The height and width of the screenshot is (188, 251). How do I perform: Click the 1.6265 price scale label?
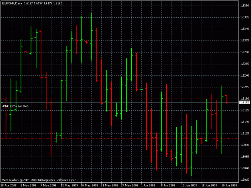(245, 64)
